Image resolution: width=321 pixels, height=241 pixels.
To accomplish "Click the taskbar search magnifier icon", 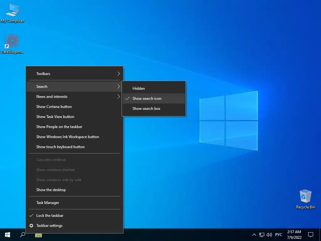I will click(x=23, y=235).
